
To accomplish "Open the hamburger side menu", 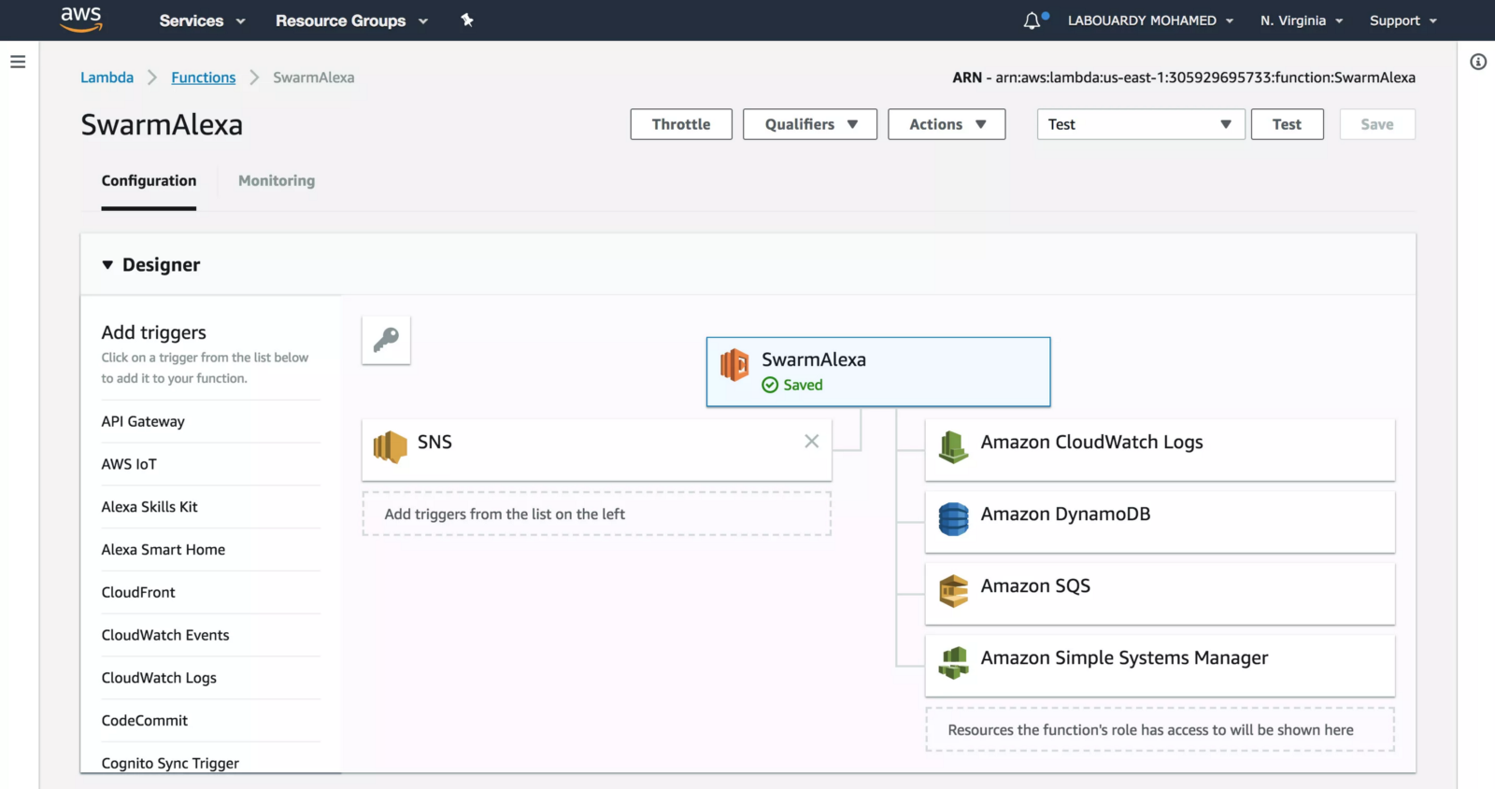I will coord(18,62).
